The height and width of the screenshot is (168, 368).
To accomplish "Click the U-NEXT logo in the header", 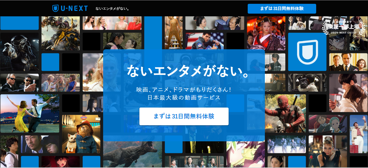I will coord(70,8).
